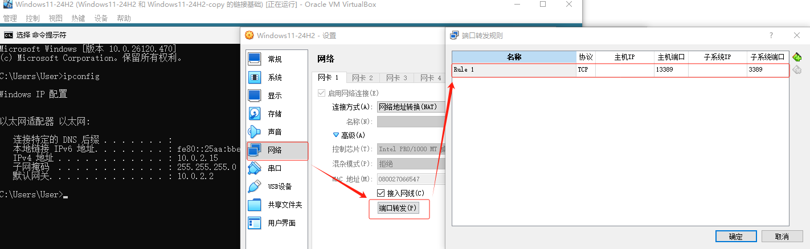The width and height of the screenshot is (810, 249).
Task: Minimize the VirtualBox VM window
Action: [x=517, y=5]
